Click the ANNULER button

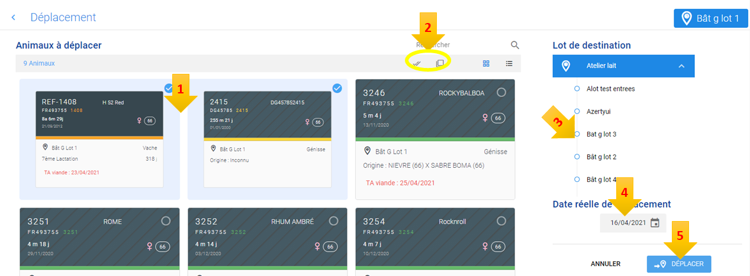[x=606, y=264]
